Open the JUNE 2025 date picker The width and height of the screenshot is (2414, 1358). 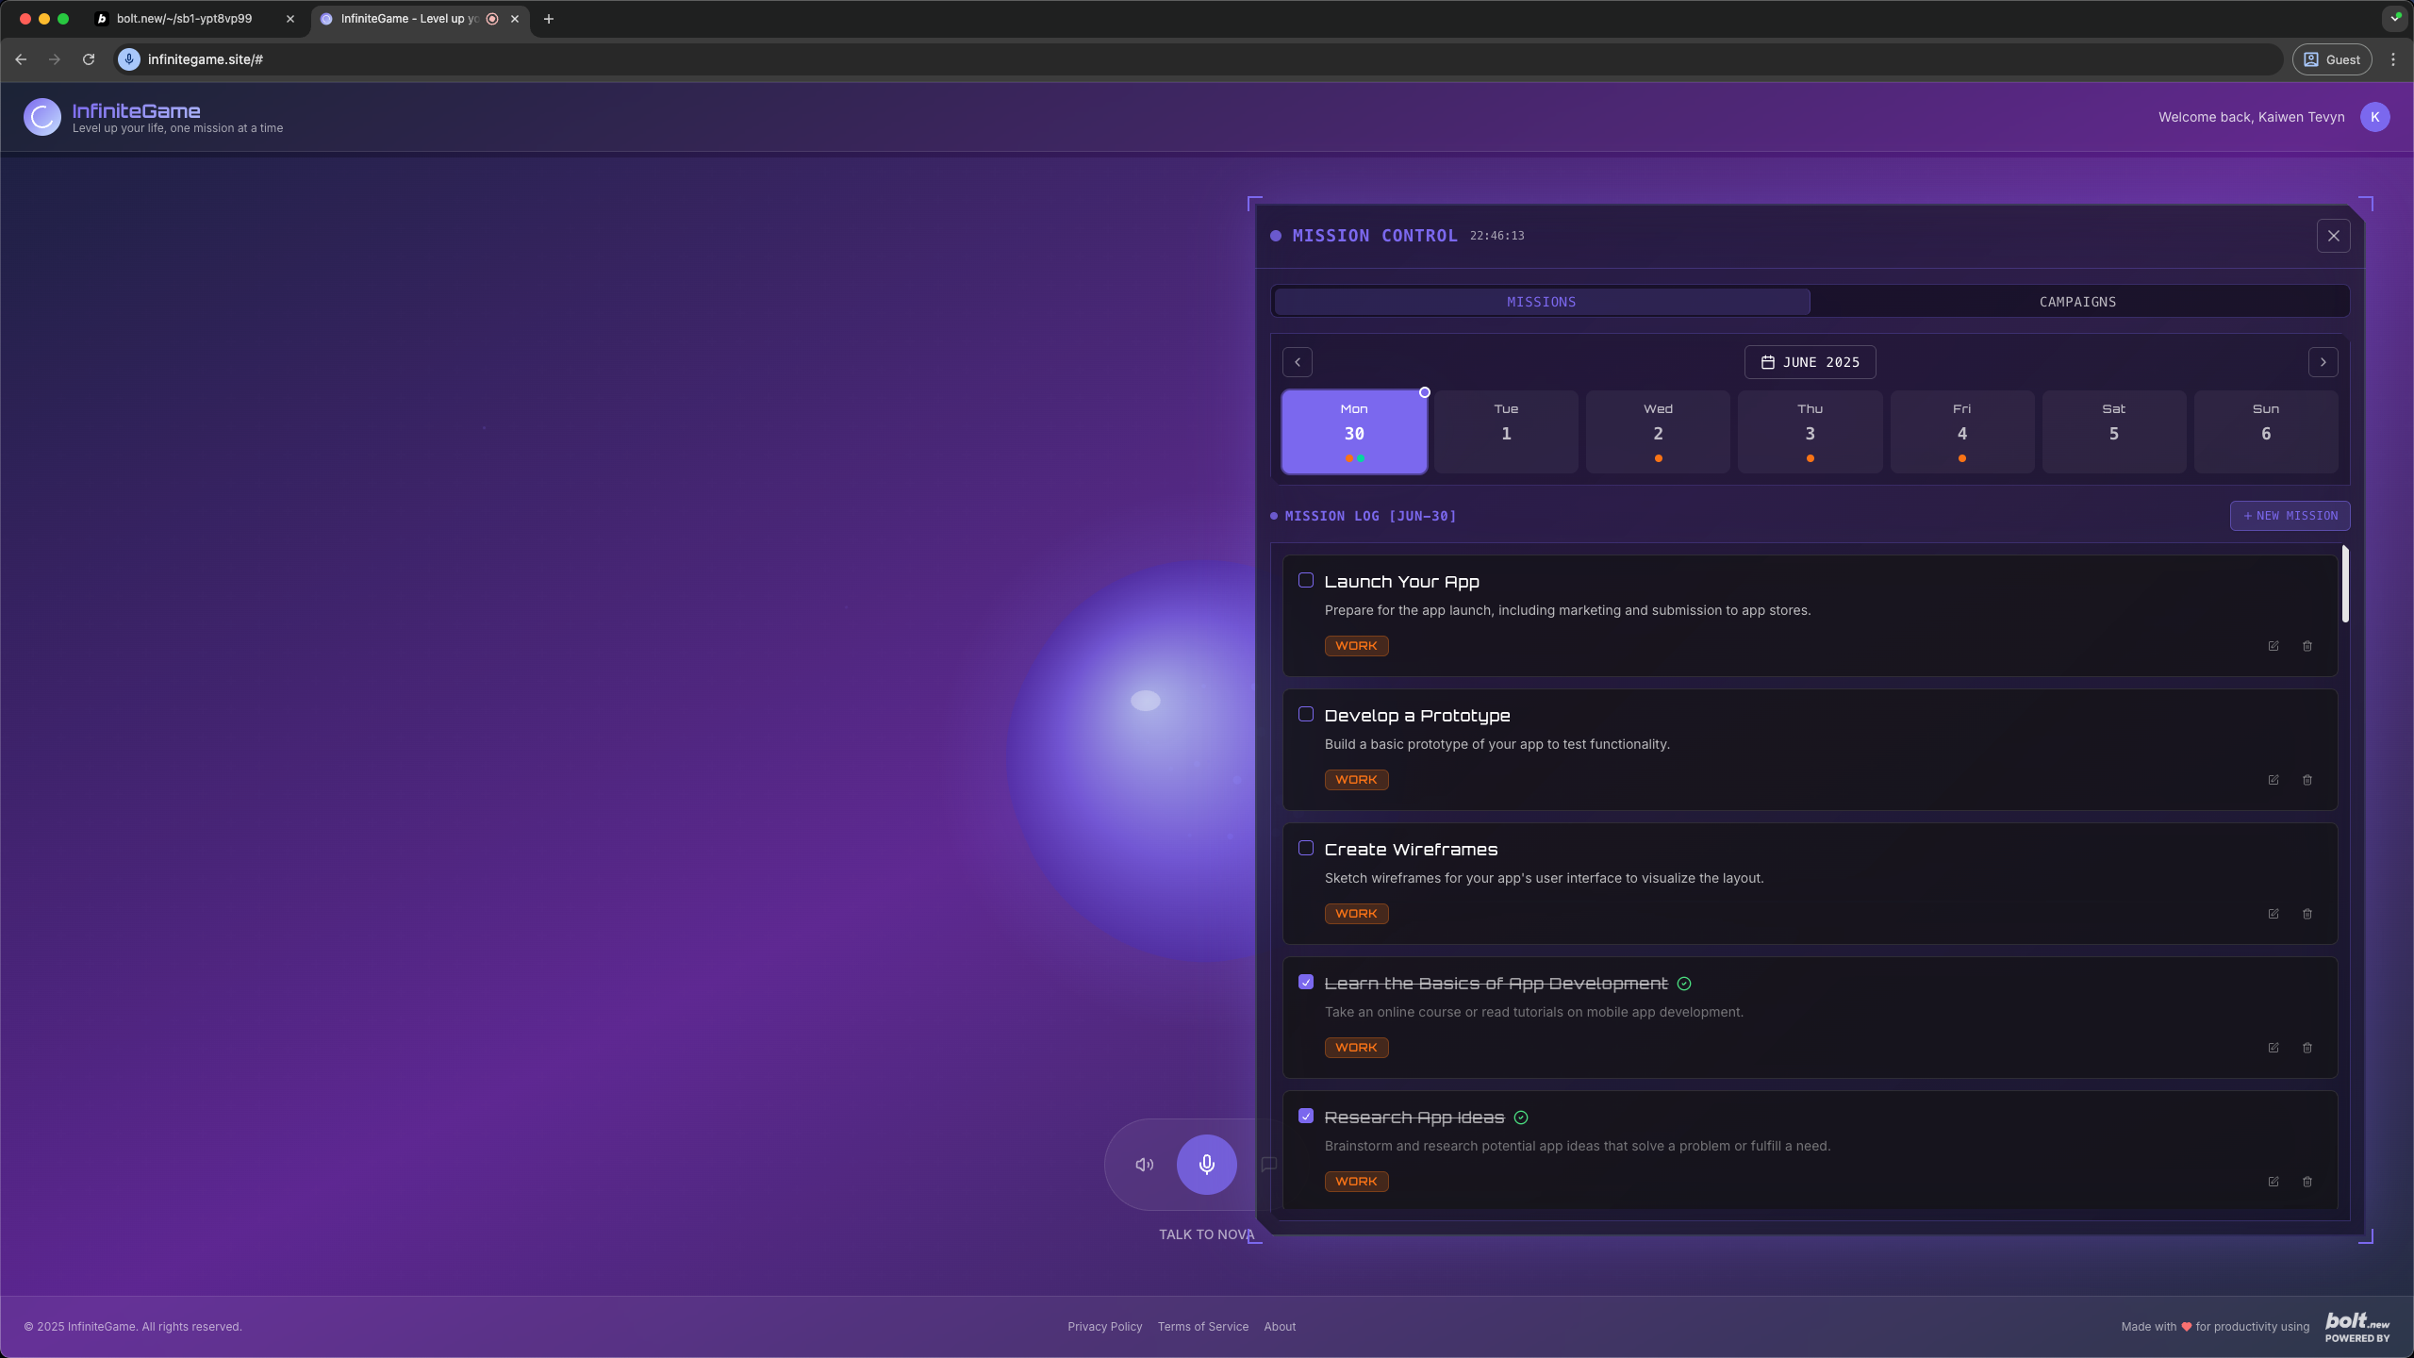(x=1810, y=362)
